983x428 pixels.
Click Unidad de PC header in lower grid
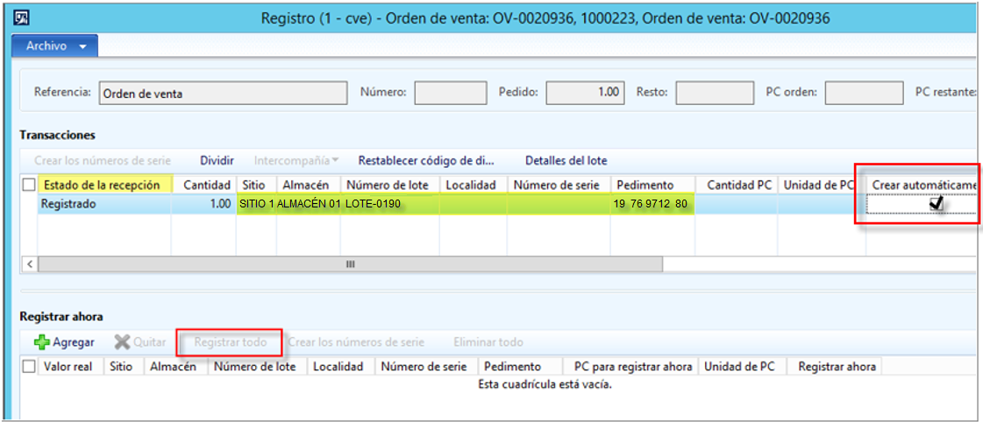740,367
